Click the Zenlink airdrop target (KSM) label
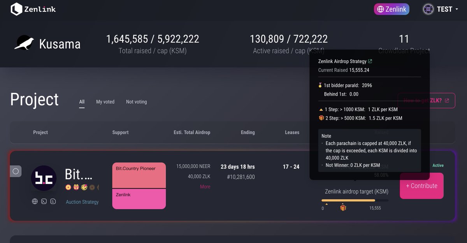 coord(356,192)
